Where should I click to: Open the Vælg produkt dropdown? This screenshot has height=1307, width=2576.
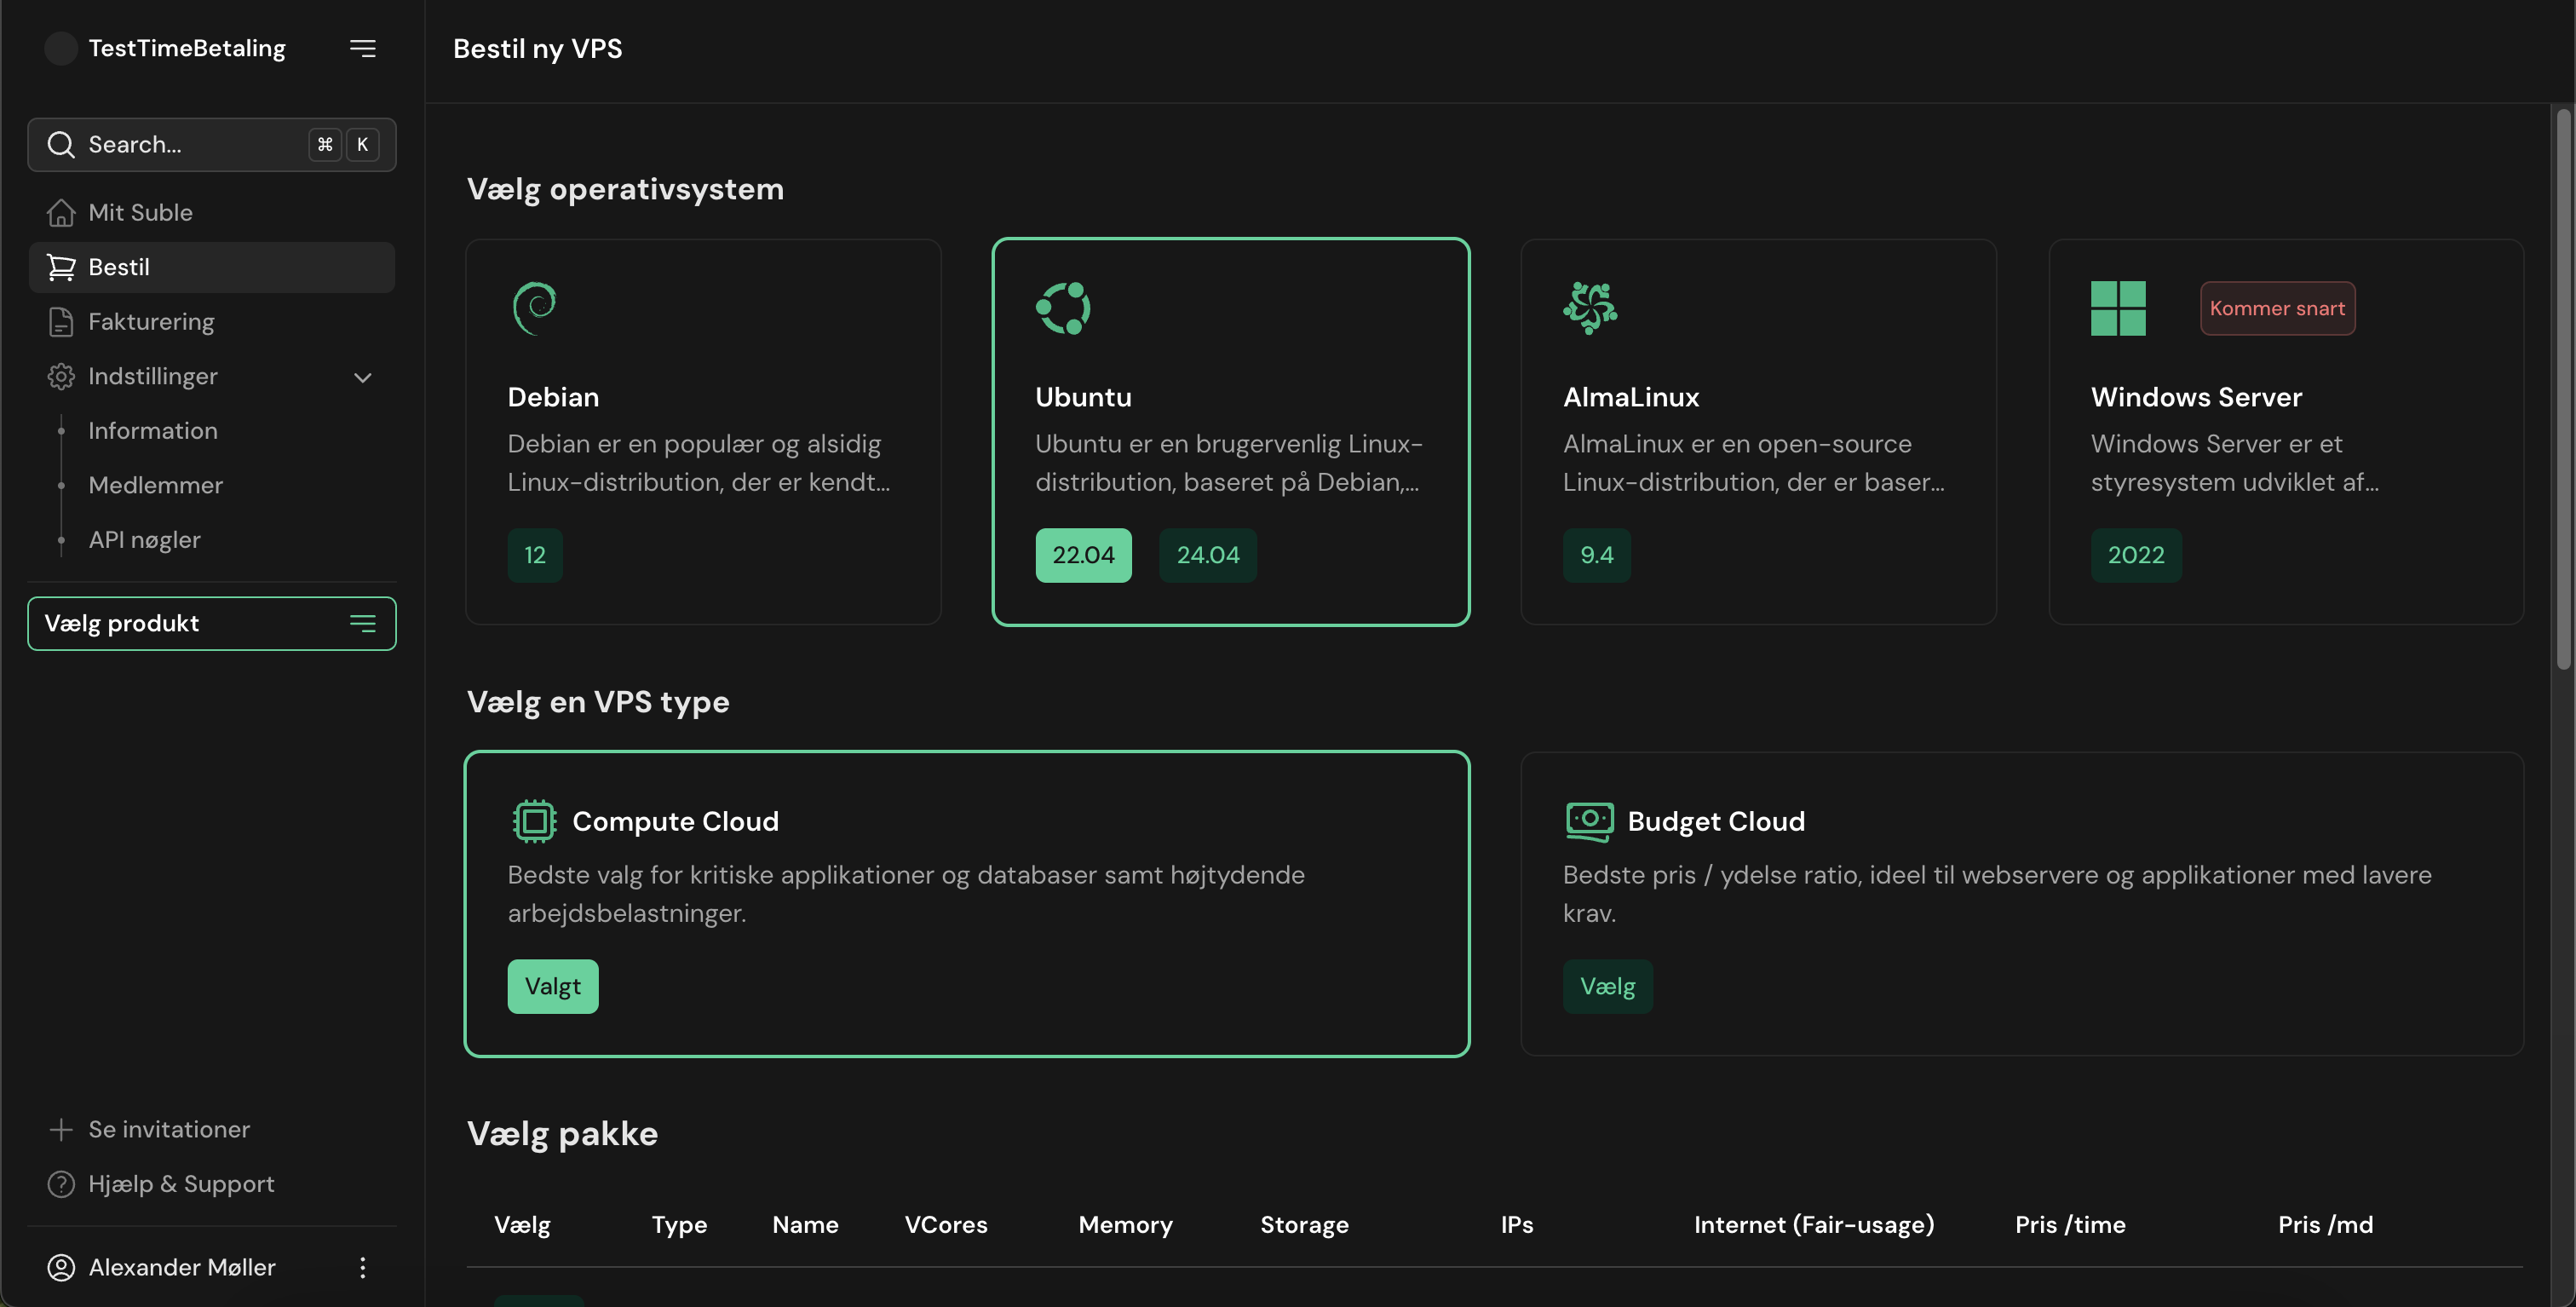point(212,623)
